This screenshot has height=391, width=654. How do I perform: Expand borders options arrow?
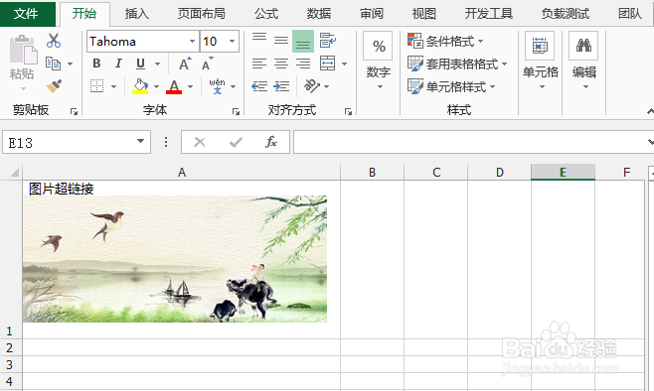coord(113,86)
